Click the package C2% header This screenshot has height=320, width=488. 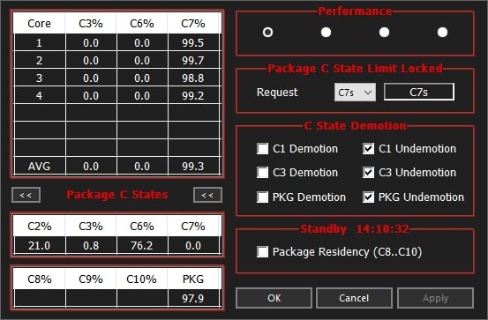tap(39, 226)
